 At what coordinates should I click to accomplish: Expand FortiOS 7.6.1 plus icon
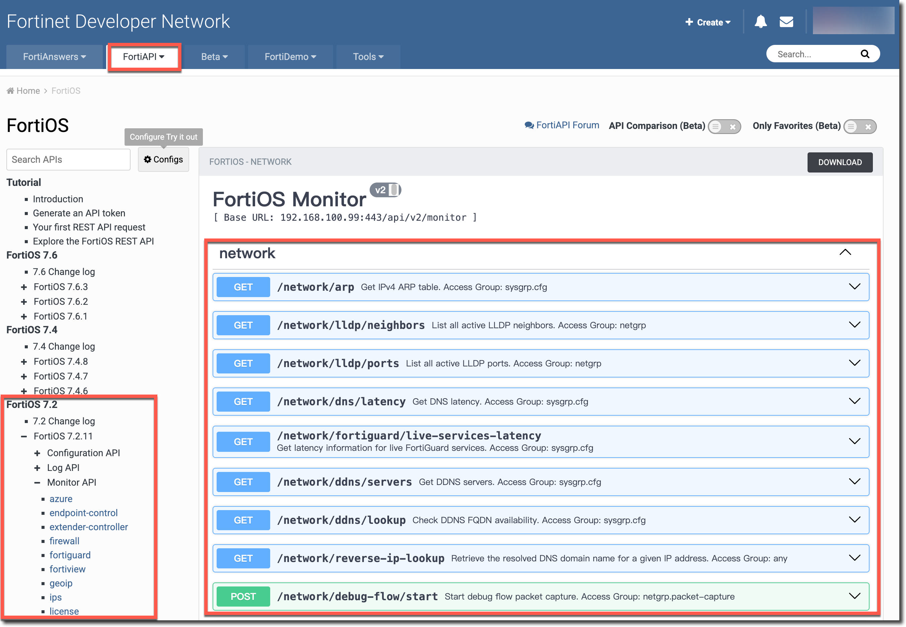[x=24, y=317]
